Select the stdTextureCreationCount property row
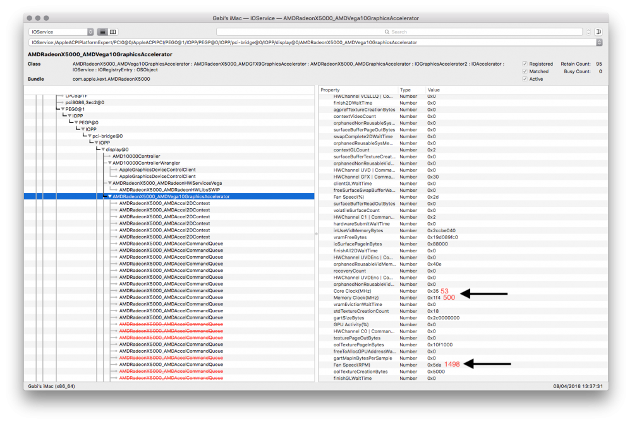Viewport: 632px width, 424px height. tap(463, 311)
